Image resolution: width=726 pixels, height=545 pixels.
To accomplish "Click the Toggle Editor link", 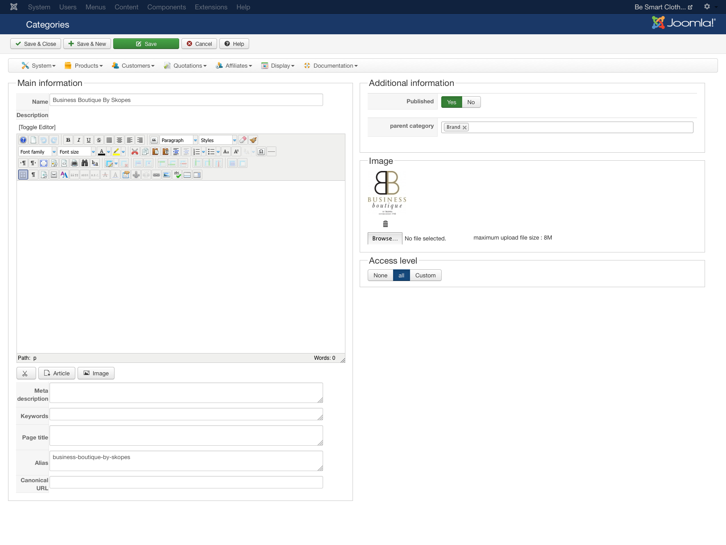I will (37, 127).
